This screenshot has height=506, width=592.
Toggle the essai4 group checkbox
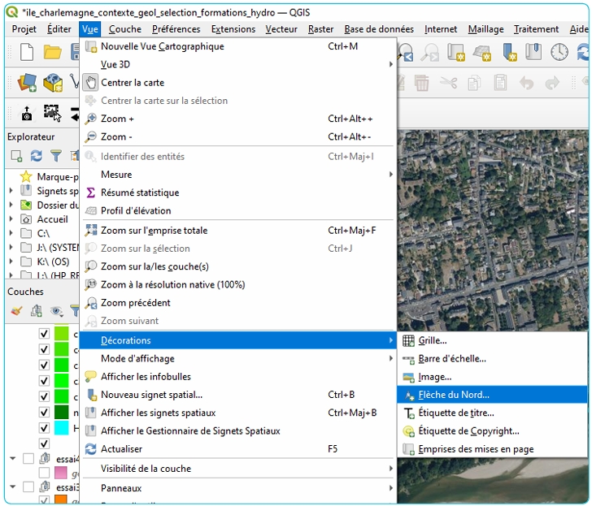[28, 459]
